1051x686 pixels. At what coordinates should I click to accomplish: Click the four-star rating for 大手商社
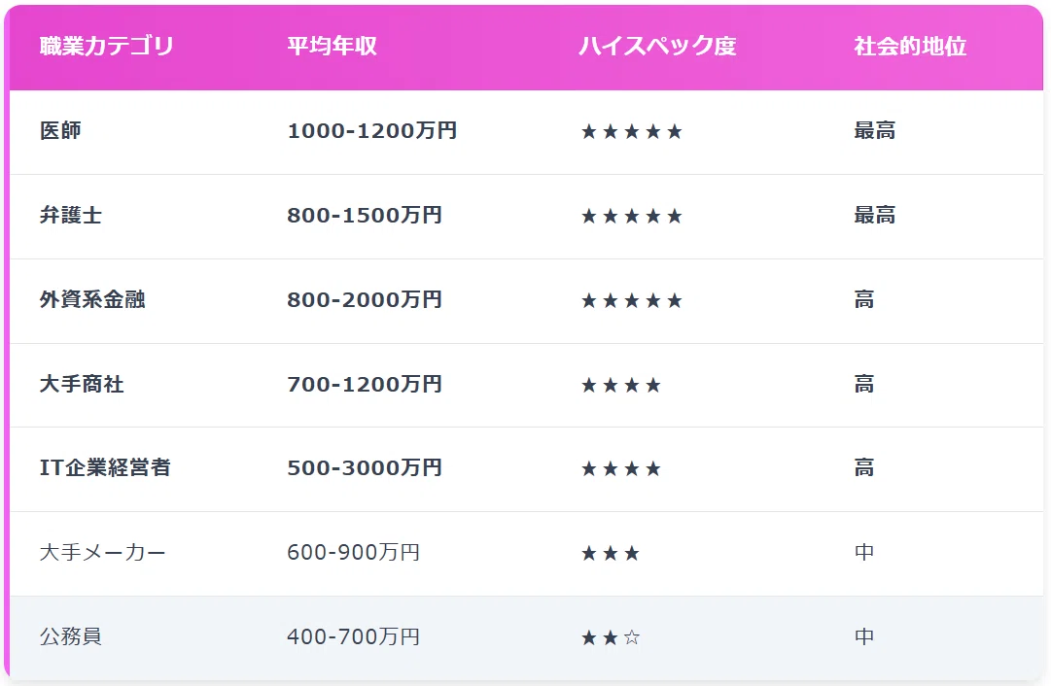620,385
